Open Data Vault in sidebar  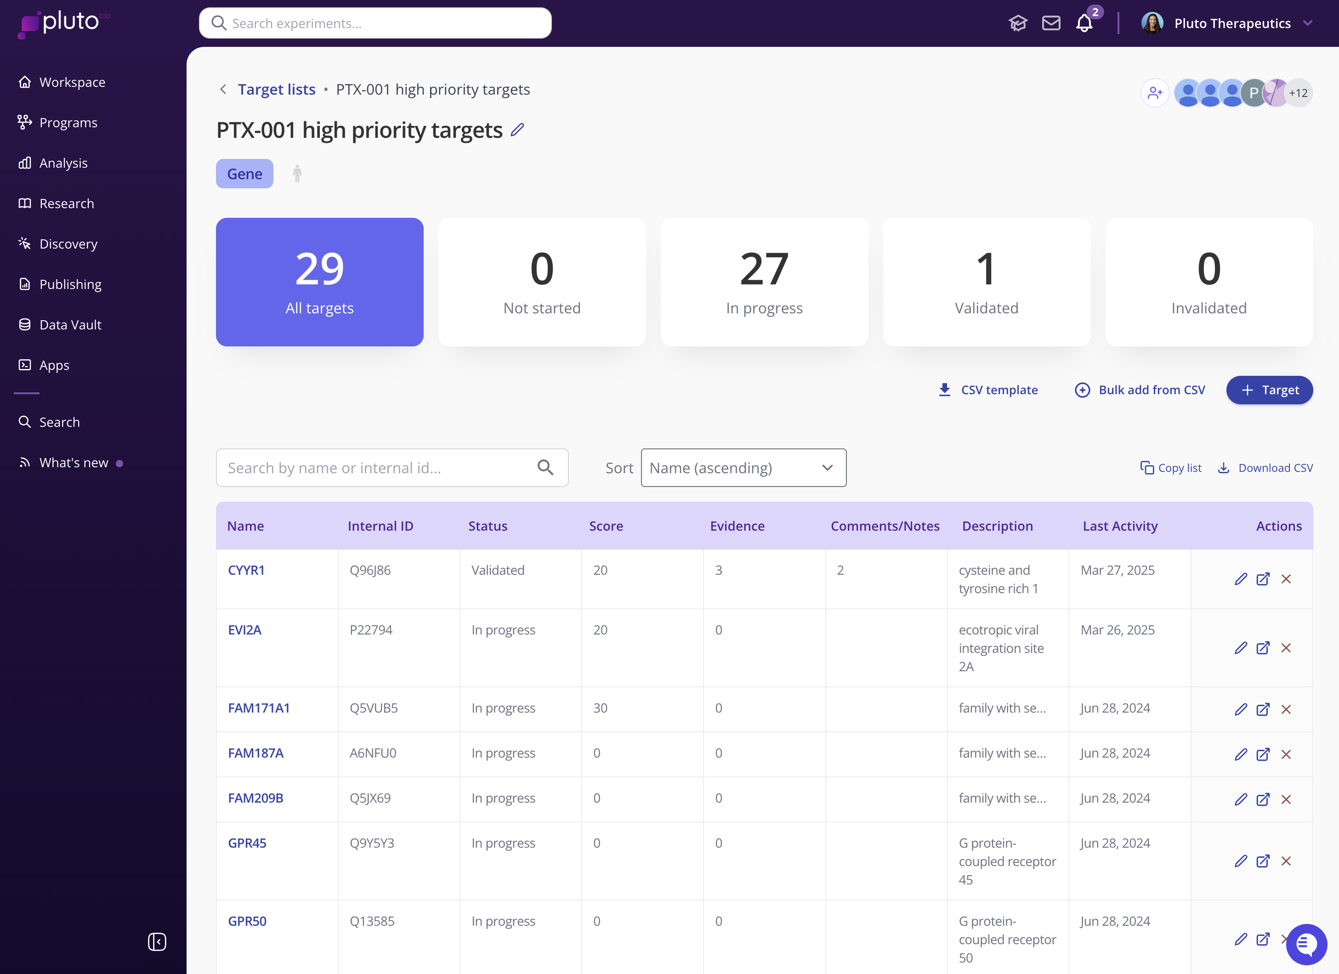tap(70, 325)
